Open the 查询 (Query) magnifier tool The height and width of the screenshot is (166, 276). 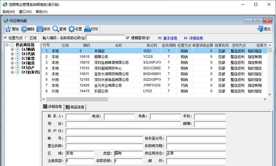(x=56, y=29)
